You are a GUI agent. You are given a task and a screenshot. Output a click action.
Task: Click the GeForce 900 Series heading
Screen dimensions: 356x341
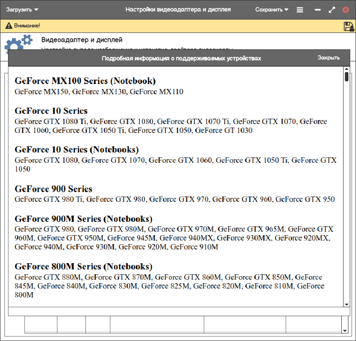point(53,189)
